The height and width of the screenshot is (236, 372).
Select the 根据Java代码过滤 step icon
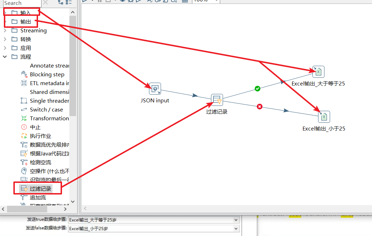click(x=24, y=154)
